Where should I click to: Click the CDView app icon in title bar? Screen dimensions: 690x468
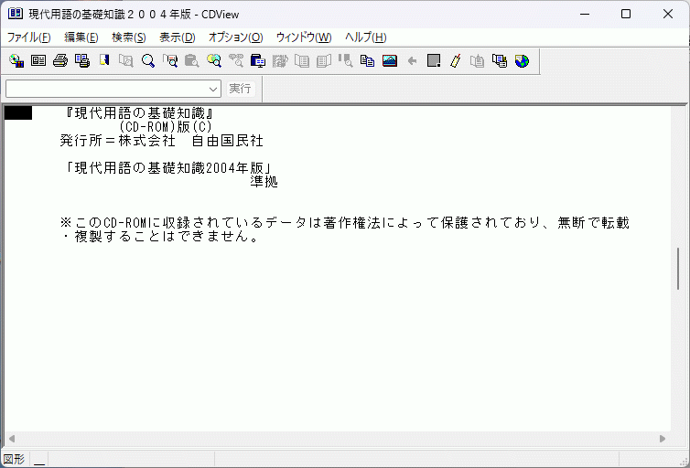[15, 14]
